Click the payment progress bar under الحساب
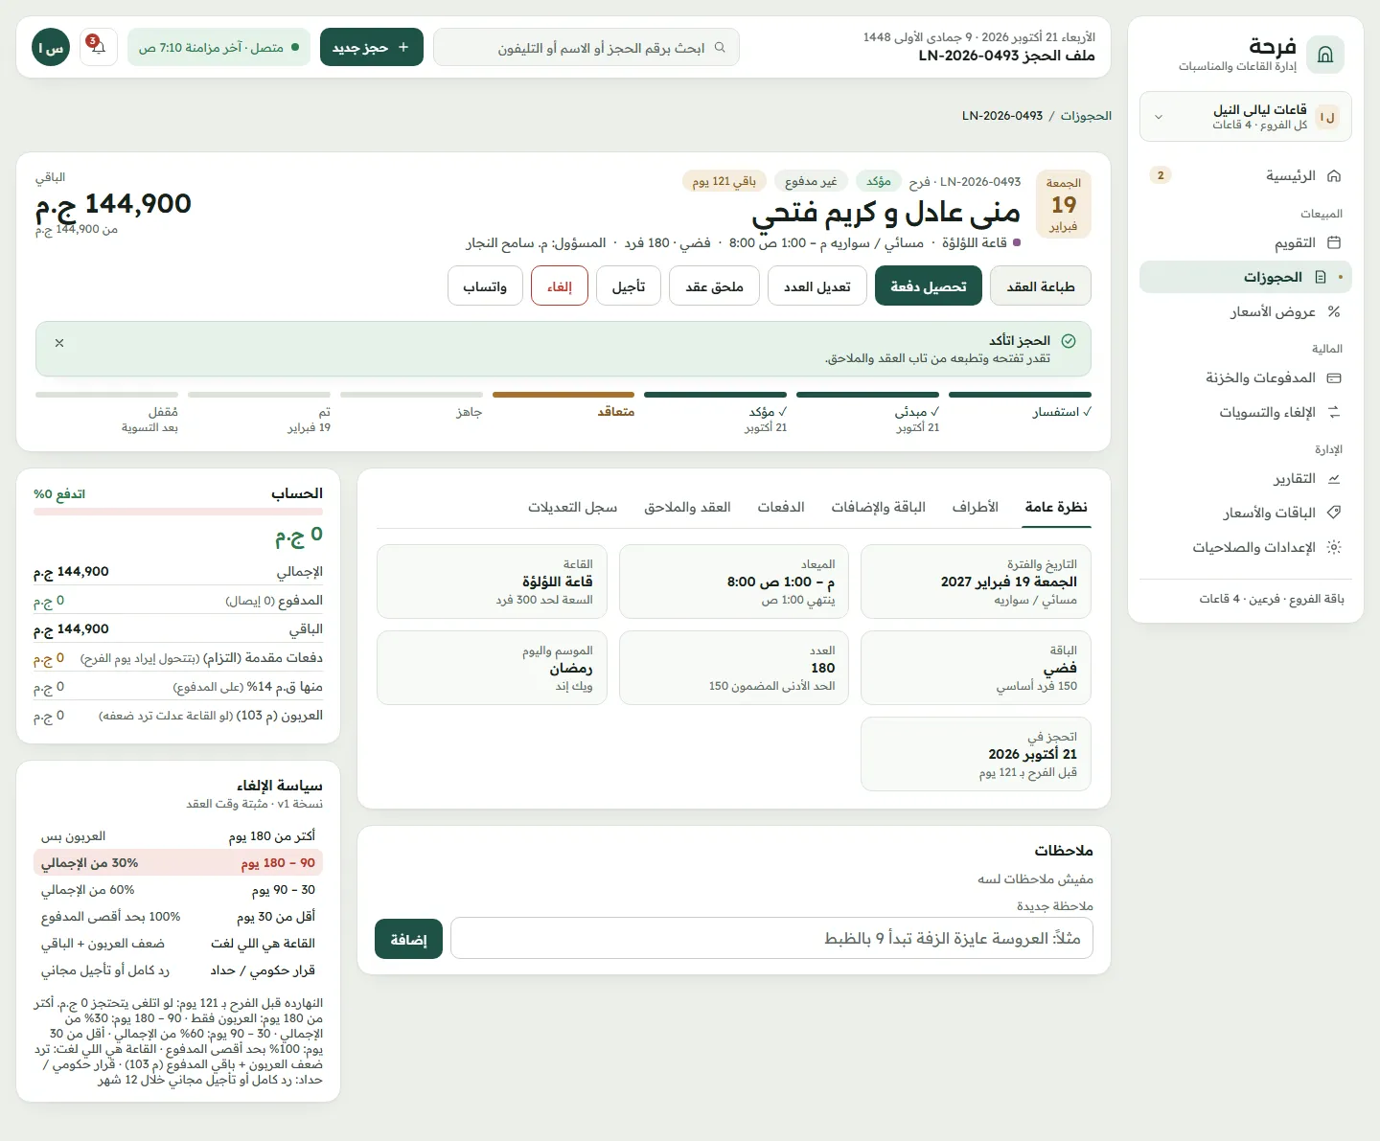This screenshot has height=1141, width=1380. (178, 512)
